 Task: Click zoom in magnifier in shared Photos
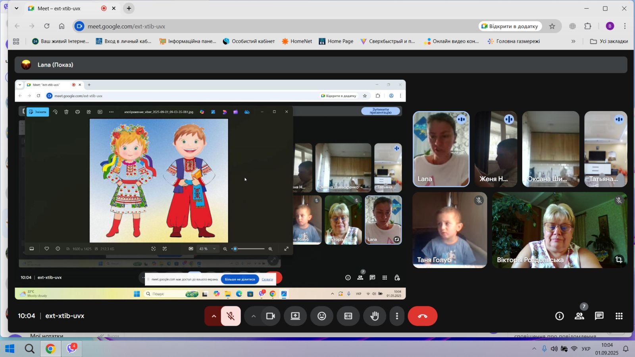[270, 249]
